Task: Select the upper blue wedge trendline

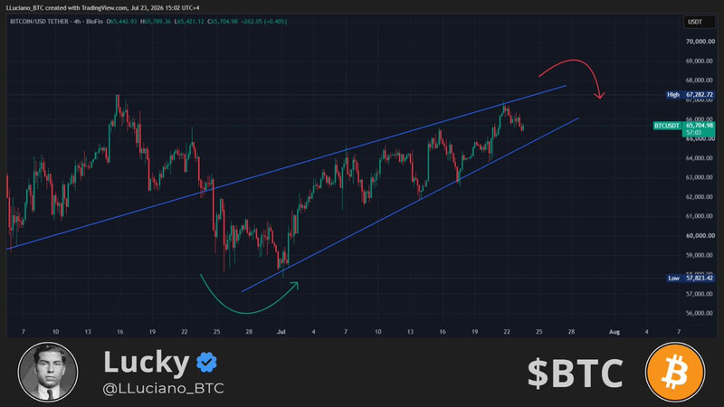Action: pyautogui.click(x=286, y=168)
